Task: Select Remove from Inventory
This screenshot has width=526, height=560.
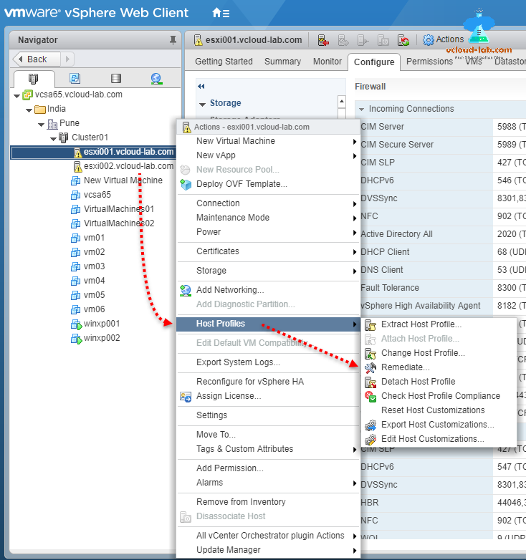Action: click(x=268, y=502)
